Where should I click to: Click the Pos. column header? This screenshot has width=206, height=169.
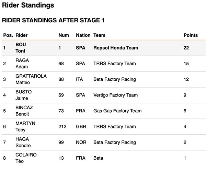8,35
